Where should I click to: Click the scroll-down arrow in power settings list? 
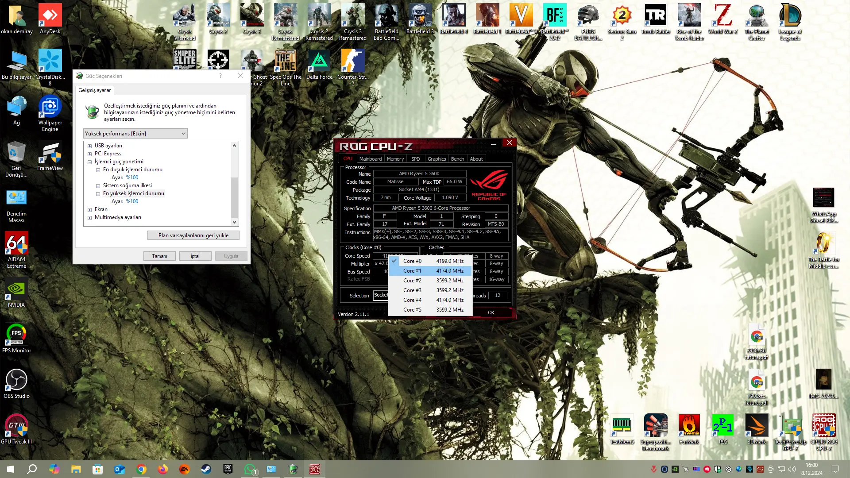click(x=235, y=222)
